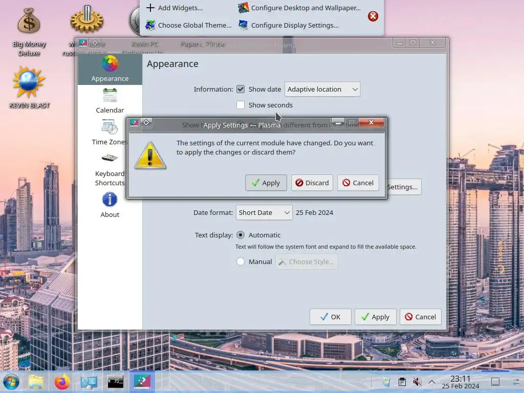Open the About section in the sidebar
This screenshot has height=393, width=524.
coord(110,205)
